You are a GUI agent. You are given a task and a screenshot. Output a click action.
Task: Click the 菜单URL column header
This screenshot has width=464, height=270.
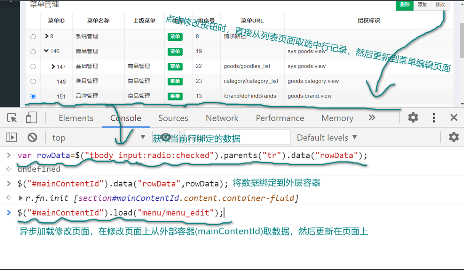click(252, 21)
